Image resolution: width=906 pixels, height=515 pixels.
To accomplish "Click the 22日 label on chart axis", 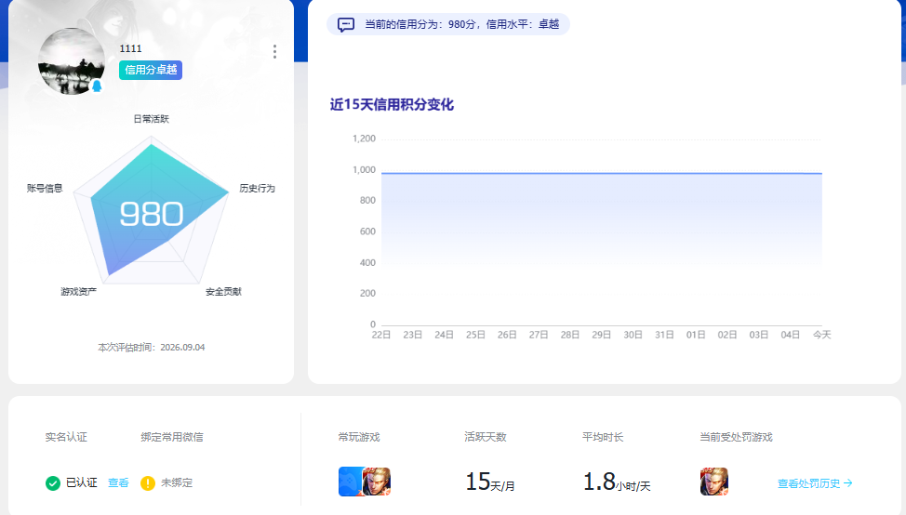I will (381, 335).
